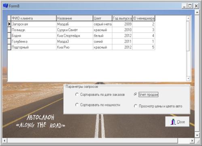Click the form's vertical scroll down arrow
Screen dimensions: 202x146
197,135
